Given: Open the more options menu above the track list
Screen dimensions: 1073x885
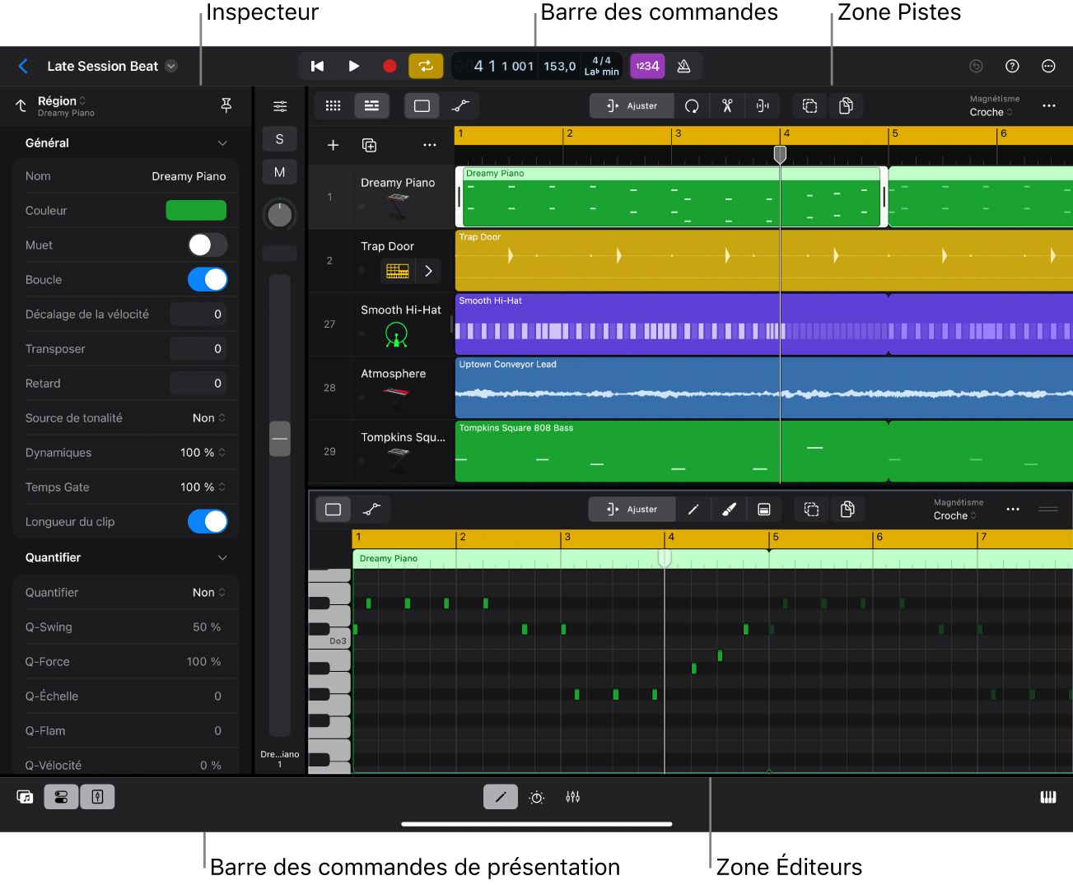Looking at the screenshot, I should (x=429, y=145).
